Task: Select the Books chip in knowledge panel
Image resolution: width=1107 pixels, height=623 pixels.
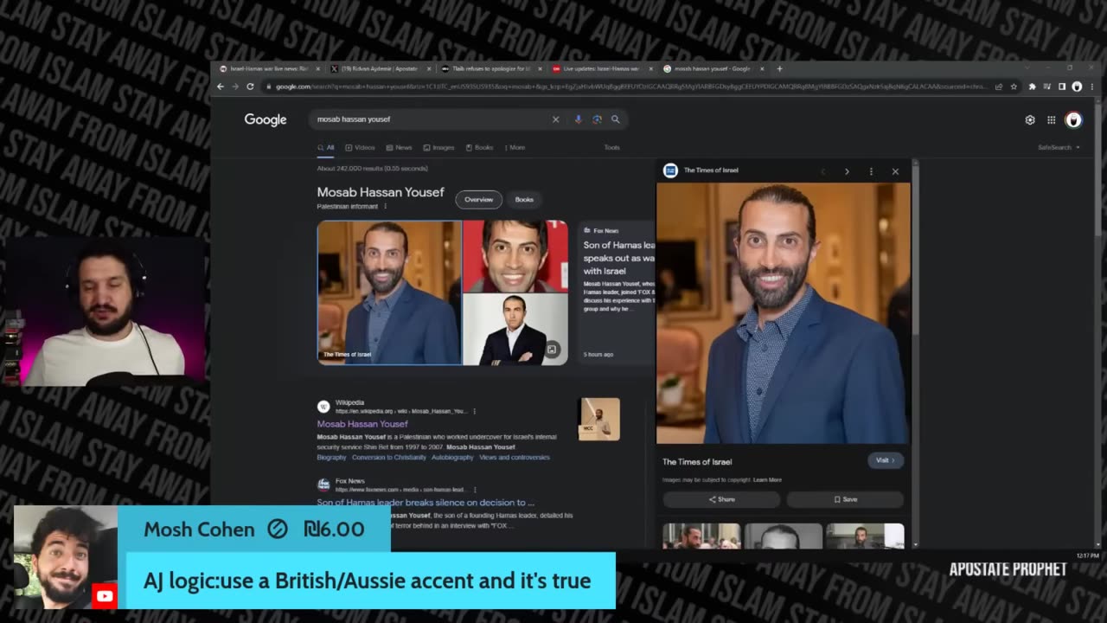Action: click(x=524, y=200)
